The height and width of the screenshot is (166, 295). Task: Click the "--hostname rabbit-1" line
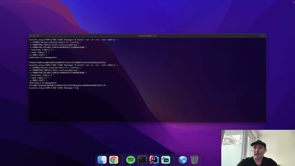(x=41, y=50)
